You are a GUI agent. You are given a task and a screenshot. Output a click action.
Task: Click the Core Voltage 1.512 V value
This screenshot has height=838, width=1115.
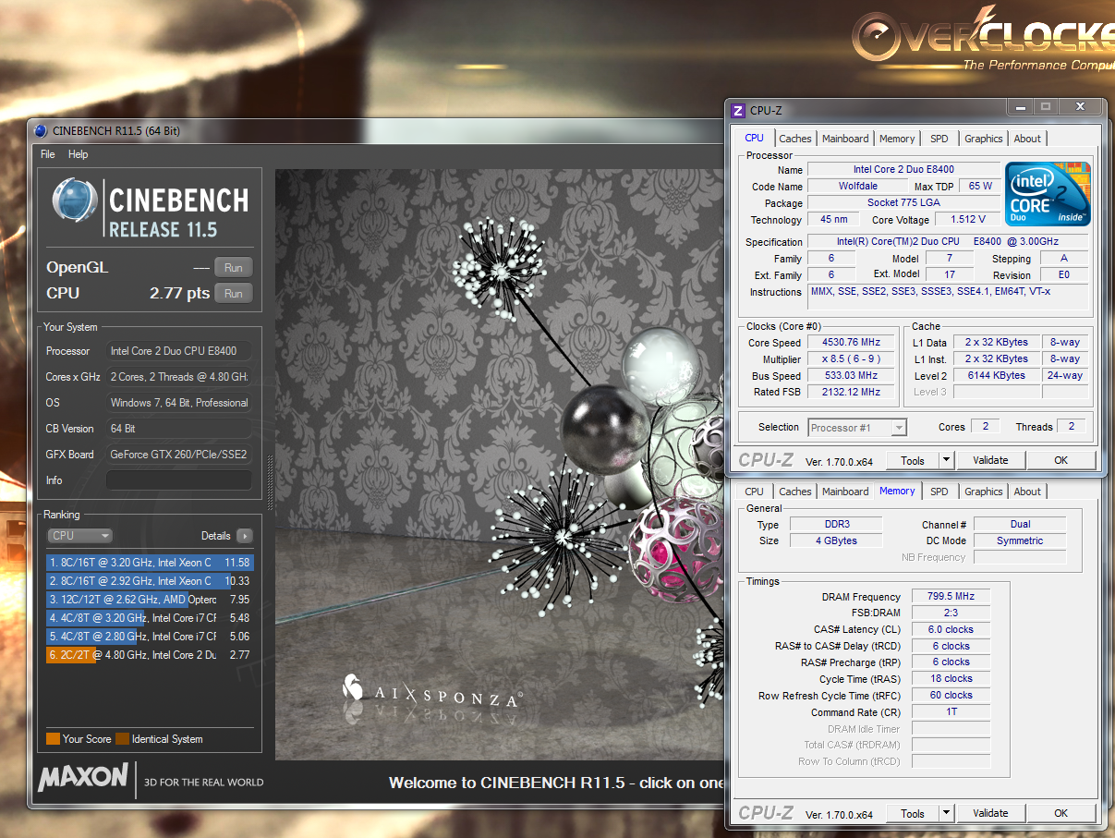click(x=968, y=220)
